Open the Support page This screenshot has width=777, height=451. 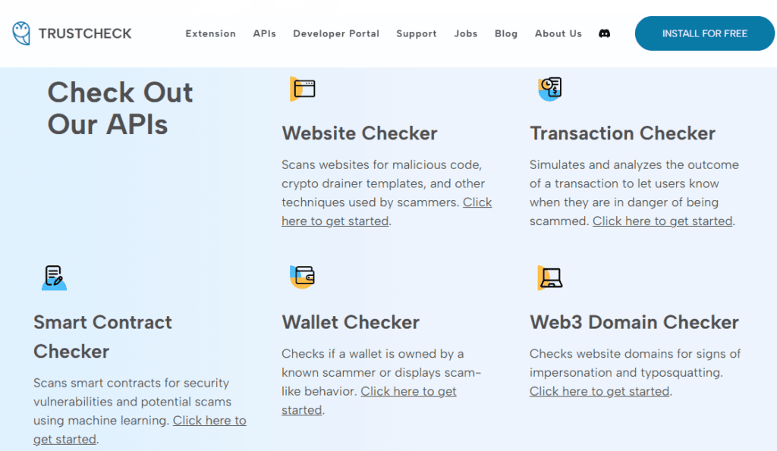417,33
